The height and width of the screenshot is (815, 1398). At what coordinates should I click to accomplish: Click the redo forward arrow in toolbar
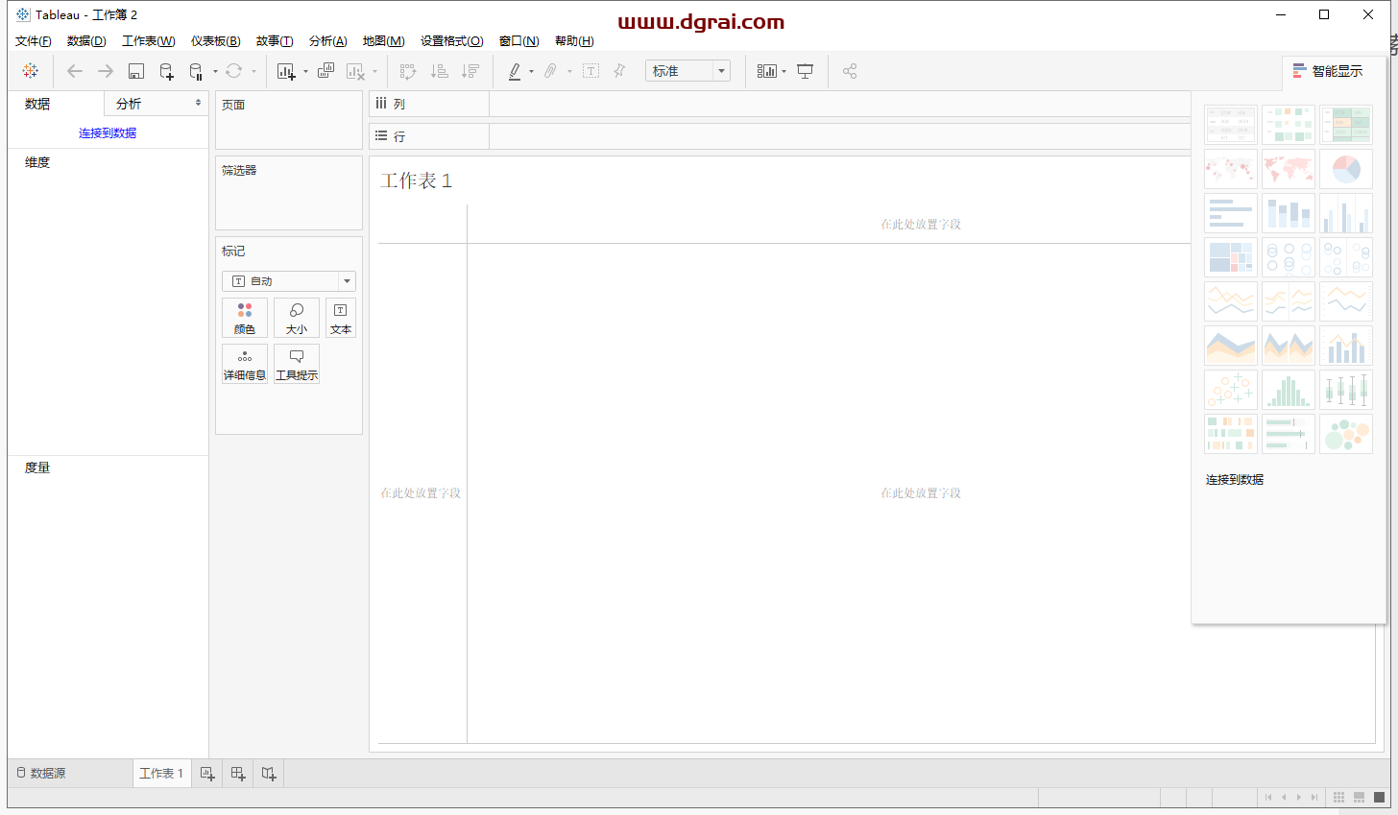106,71
